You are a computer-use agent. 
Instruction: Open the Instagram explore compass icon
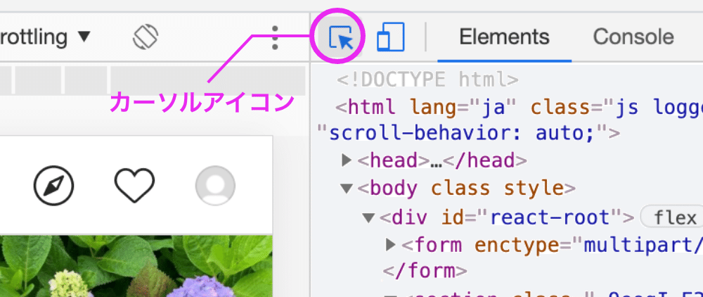tap(54, 185)
